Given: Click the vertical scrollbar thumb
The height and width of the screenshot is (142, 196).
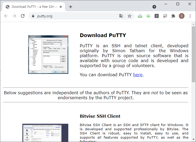Looking at the screenshot, I should [x=193, y=54].
